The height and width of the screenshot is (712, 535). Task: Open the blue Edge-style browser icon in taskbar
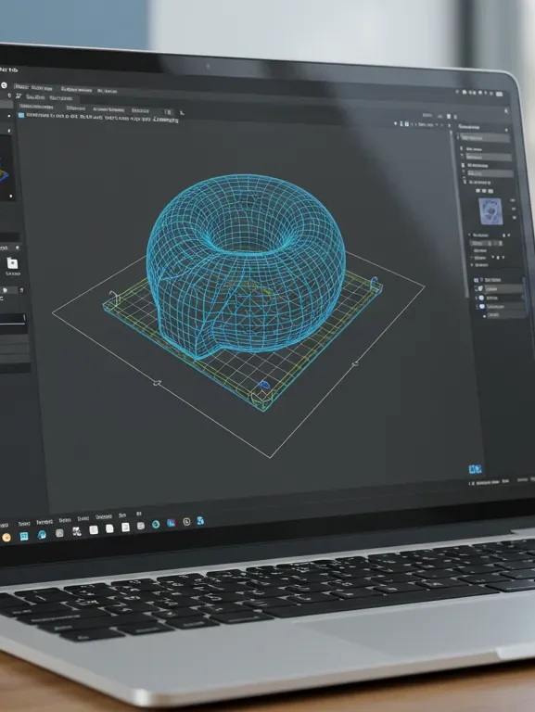(x=42, y=535)
